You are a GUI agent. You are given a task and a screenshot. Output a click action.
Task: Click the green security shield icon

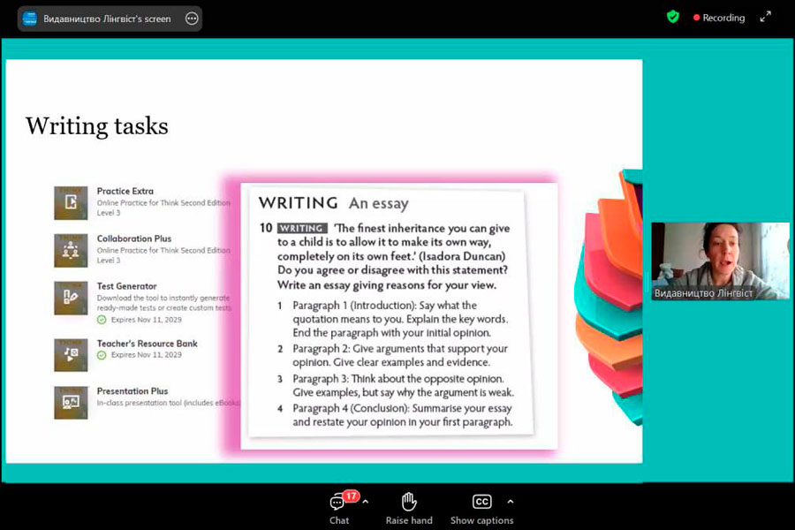click(673, 18)
